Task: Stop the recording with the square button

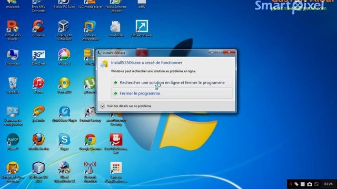Action: point(303,184)
